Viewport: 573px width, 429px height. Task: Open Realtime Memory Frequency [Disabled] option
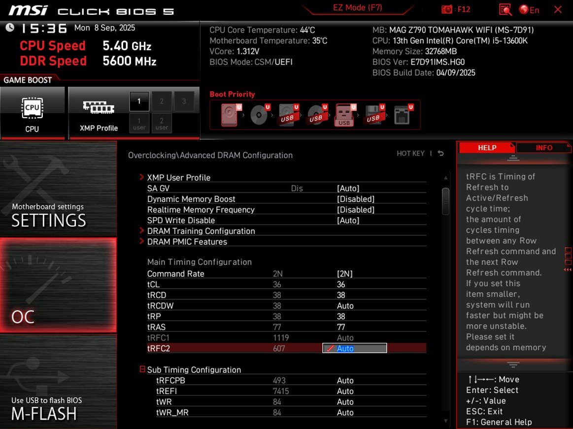coord(356,209)
